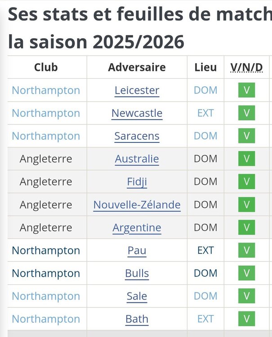Image resolution: width=272 pixels, height=337 pixels.
Task: Click the Northampton cell in Leicester row
Action: click(46, 90)
